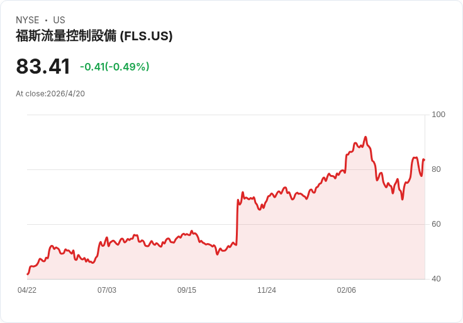
Task: Click the steep vertical jump in the price line
Action: pyautogui.click(x=237, y=220)
